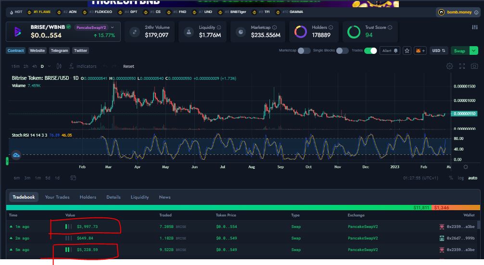Viewport: 484px width, 265px height.
Task: Click bomb.money info icon
Action: tap(476, 13)
